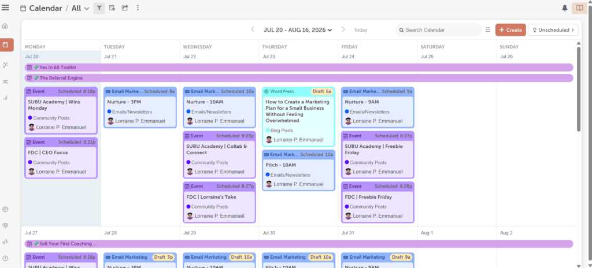Open the Nurture - 10AM email on Jul 22
The image size is (592, 268).
(x=219, y=107)
